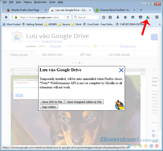Switch to Chrome Store Foxified tab

(115, 10)
